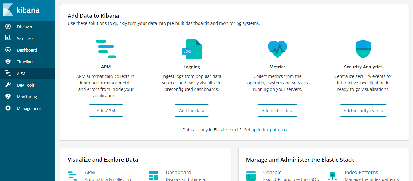Image resolution: width=413 pixels, height=181 pixels.
Task: Click the Timelion mask icon
Action: [8, 62]
